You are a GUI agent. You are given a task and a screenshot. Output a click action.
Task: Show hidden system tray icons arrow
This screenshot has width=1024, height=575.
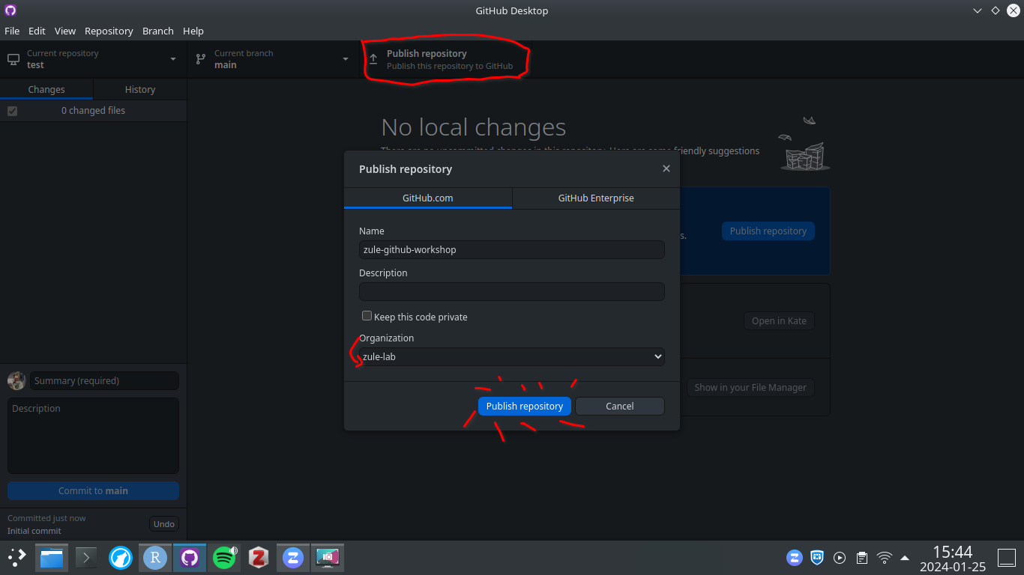coord(905,558)
